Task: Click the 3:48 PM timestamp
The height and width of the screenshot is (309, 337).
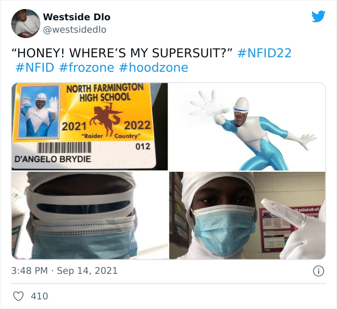Action: coord(29,270)
